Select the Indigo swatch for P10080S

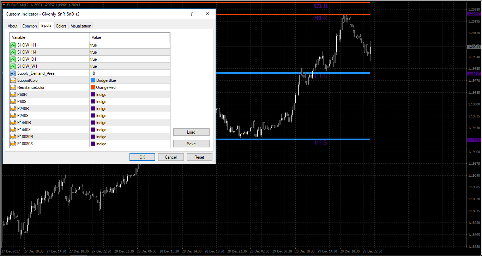click(93, 144)
